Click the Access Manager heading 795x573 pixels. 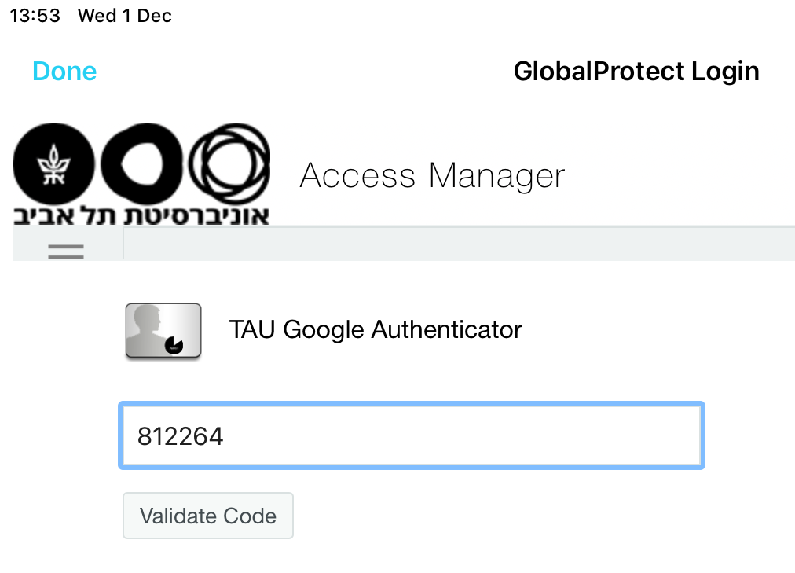click(x=433, y=176)
